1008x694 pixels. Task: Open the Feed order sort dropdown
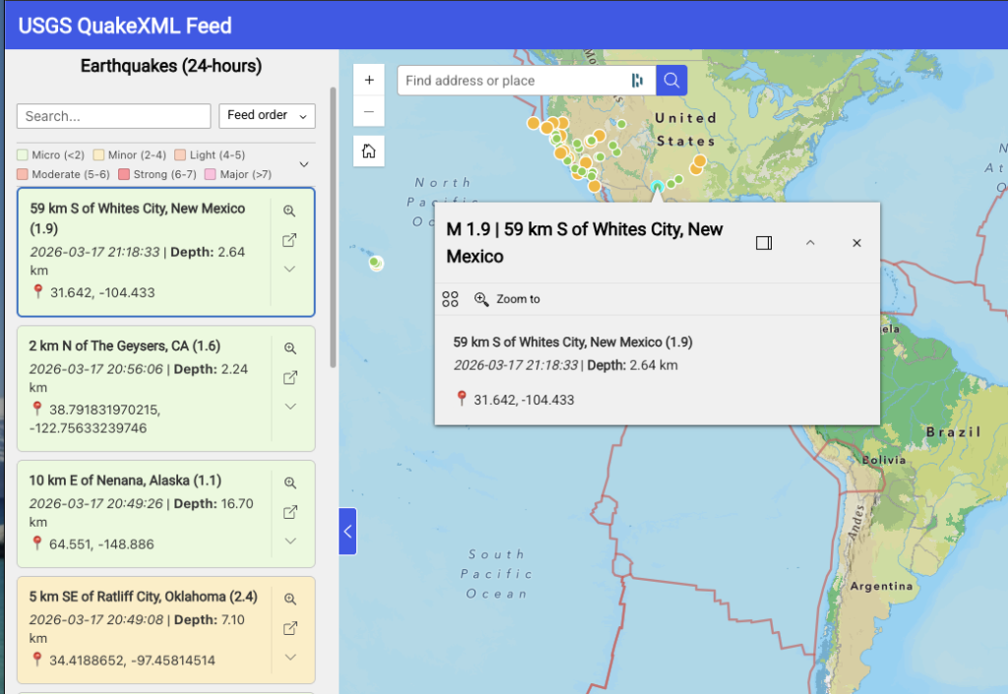coord(267,116)
